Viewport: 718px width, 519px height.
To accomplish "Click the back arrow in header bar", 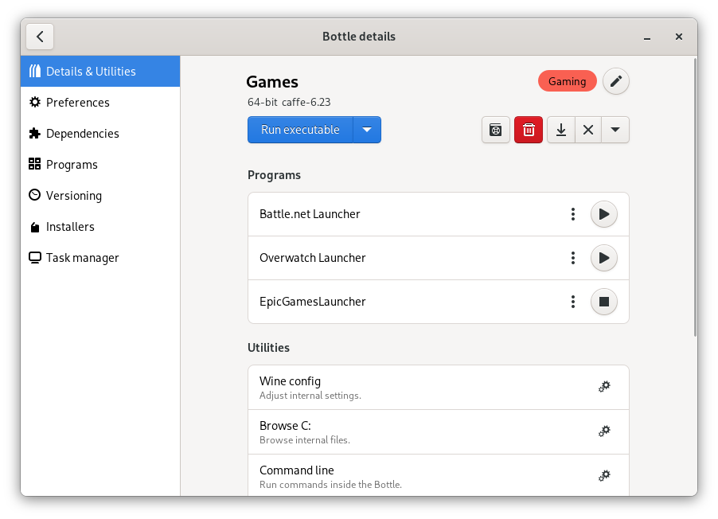I will coord(40,37).
